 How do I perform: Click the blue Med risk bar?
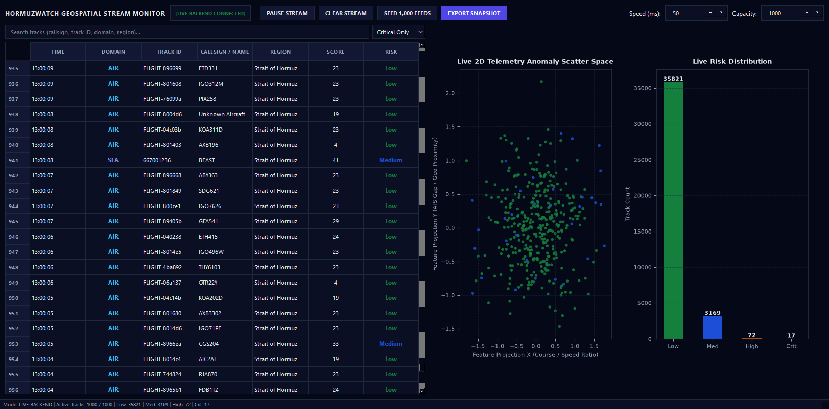[713, 327]
